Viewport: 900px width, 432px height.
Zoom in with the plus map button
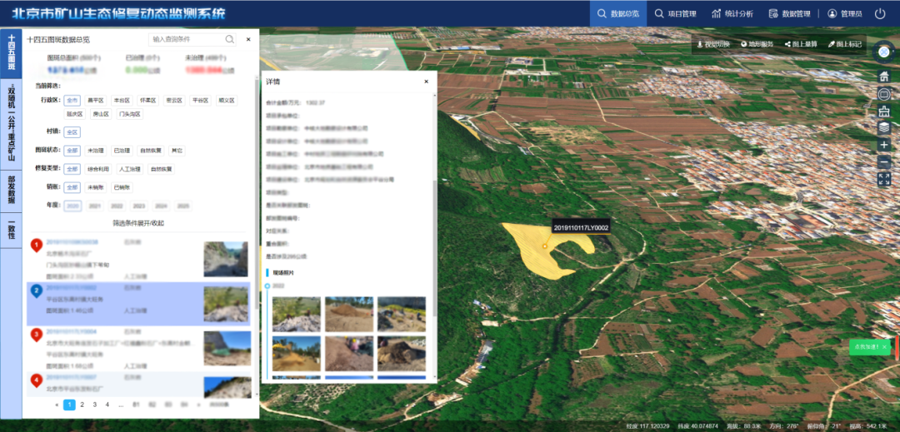coord(884,145)
